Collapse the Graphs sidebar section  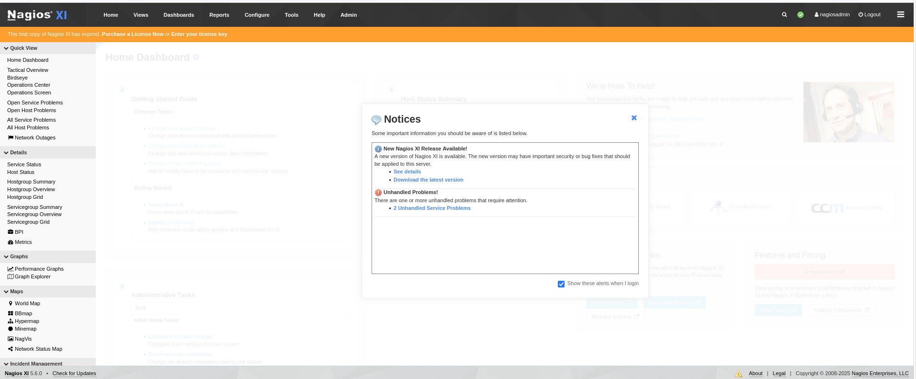click(x=19, y=256)
